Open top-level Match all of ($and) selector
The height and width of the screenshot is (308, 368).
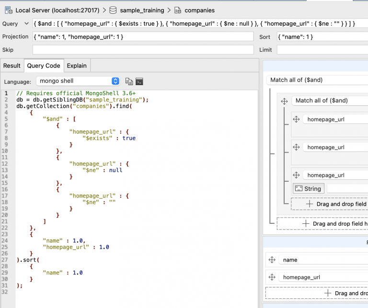tap(317, 80)
